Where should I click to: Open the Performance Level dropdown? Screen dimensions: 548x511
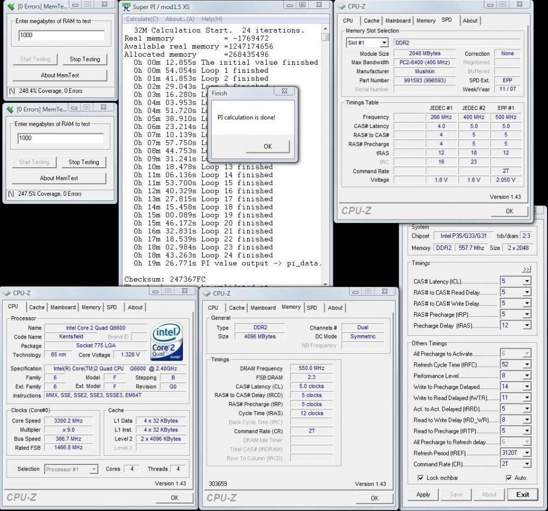click(x=527, y=376)
